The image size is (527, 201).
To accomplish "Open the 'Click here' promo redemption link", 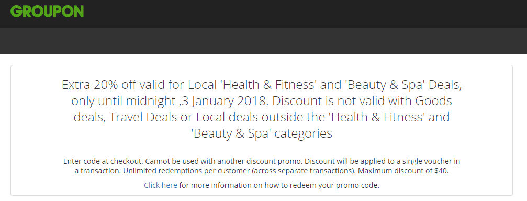I will (160, 185).
